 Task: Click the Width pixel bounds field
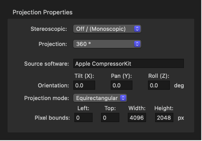coord(137,118)
